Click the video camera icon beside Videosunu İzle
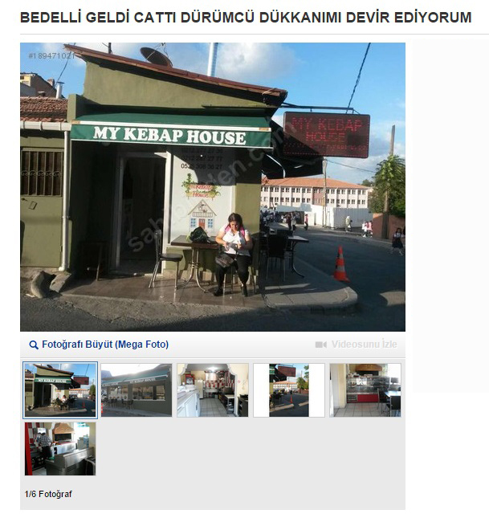This screenshot has width=489, height=526. point(320,345)
